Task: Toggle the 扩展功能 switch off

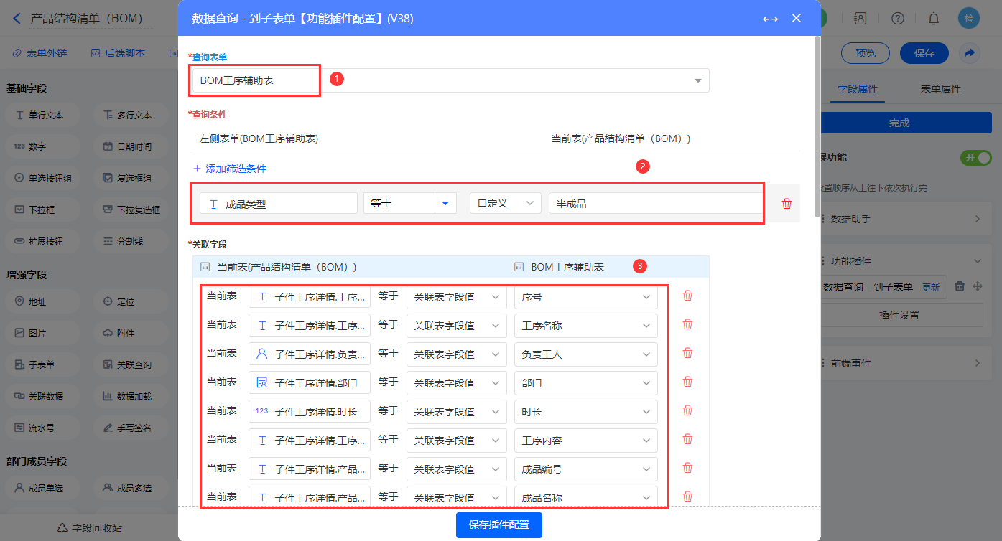Action: (x=975, y=158)
